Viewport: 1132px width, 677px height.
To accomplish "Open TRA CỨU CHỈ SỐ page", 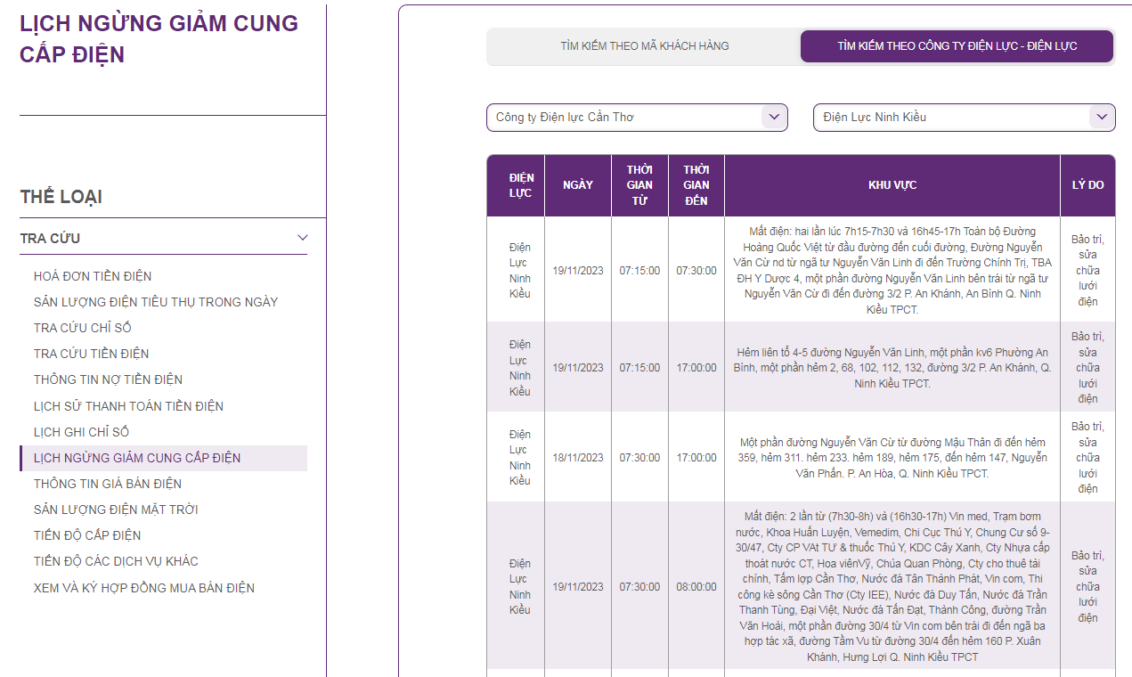I will click(x=83, y=328).
